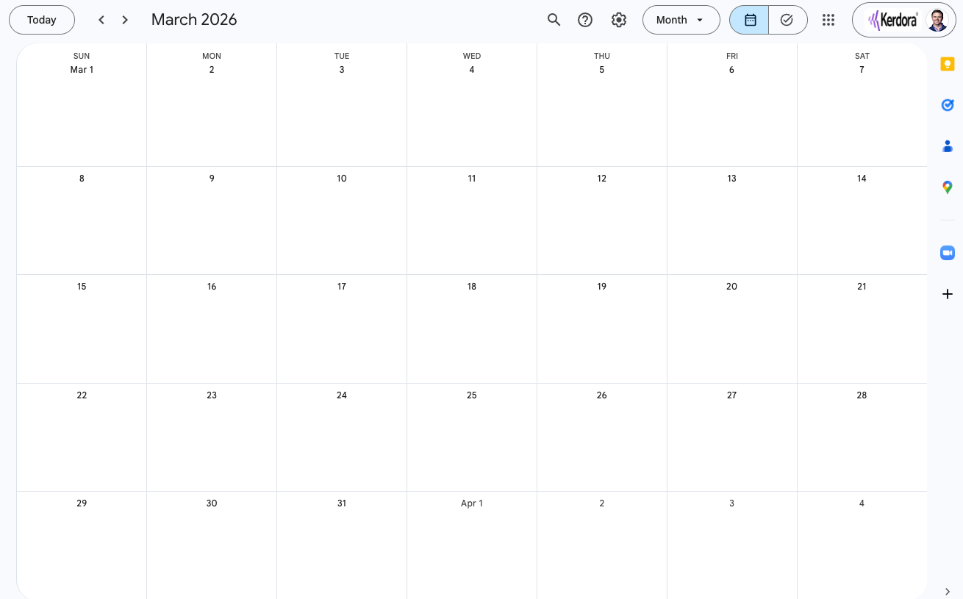Open the Settings gear menu
Image resolution: width=963 pixels, height=599 pixels.
tap(619, 20)
